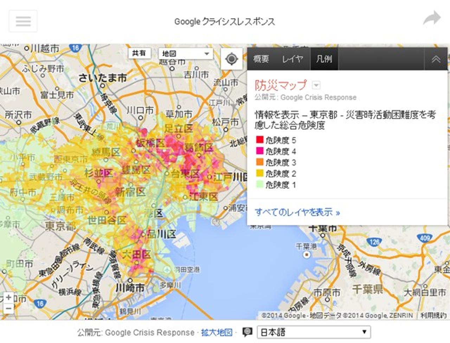Viewport: 450px width, 343px height.
Task: Click the 葛飾区 map label
Action: [x=199, y=147]
